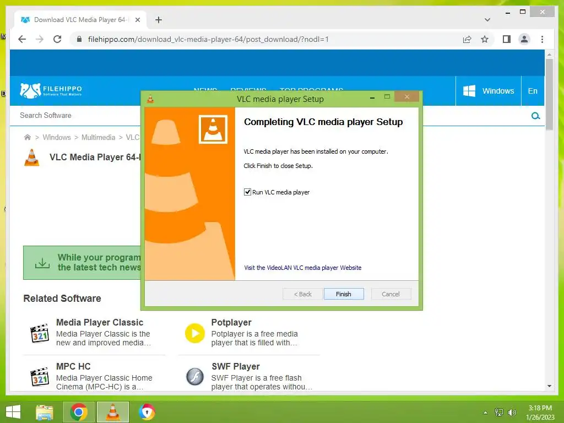The image size is (564, 423).
Task: Open the VideoLAN VLC media player Website link
Action: click(x=302, y=268)
